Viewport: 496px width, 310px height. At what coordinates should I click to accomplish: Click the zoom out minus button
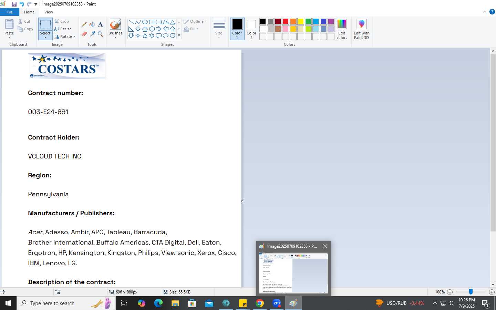450,292
